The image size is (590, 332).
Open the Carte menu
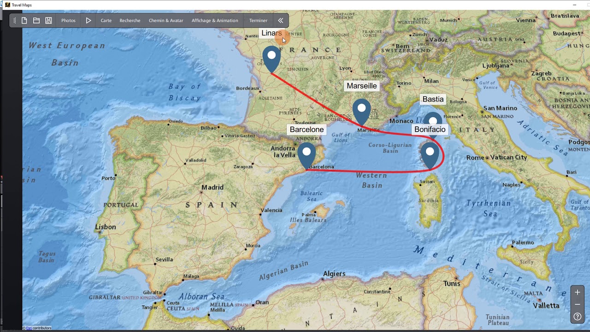point(106,20)
